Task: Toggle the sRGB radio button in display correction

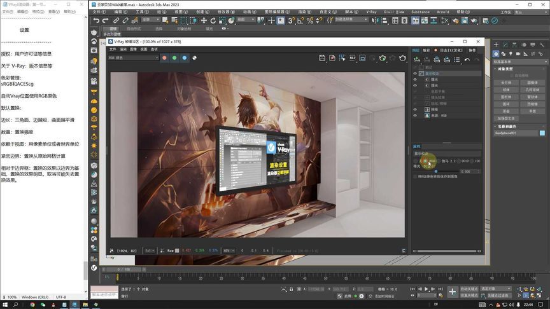Action: [x=425, y=161]
